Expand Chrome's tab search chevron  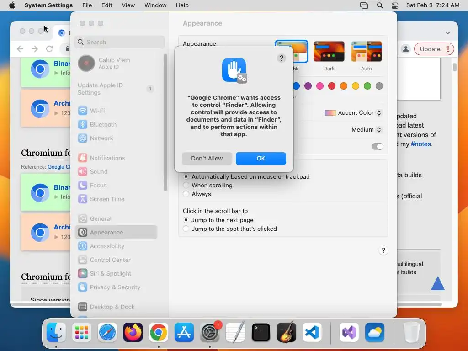[448, 32]
